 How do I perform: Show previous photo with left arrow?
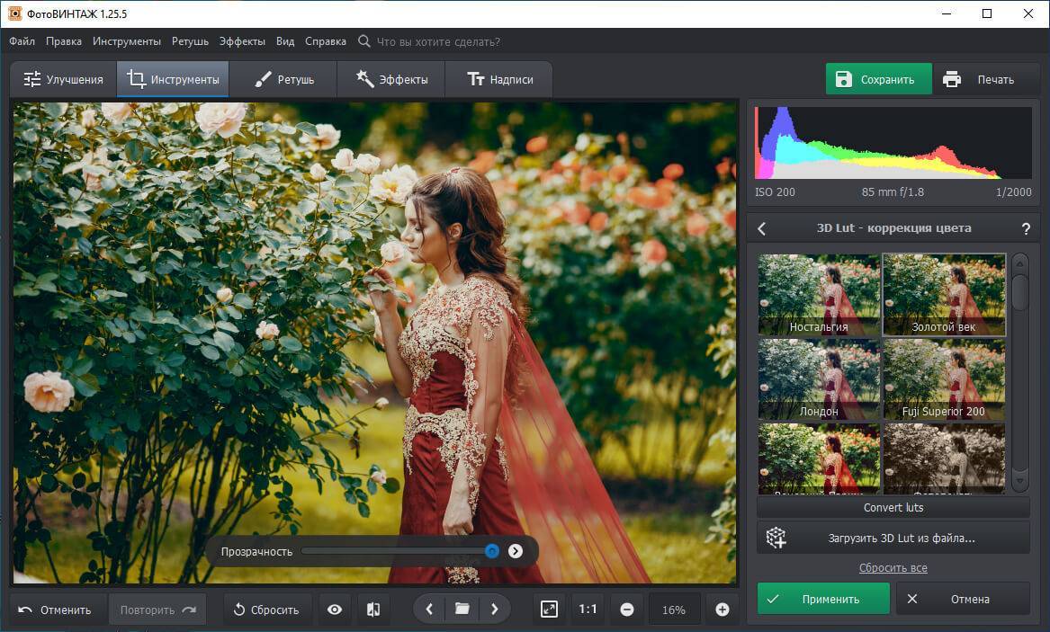pos(429,610)
